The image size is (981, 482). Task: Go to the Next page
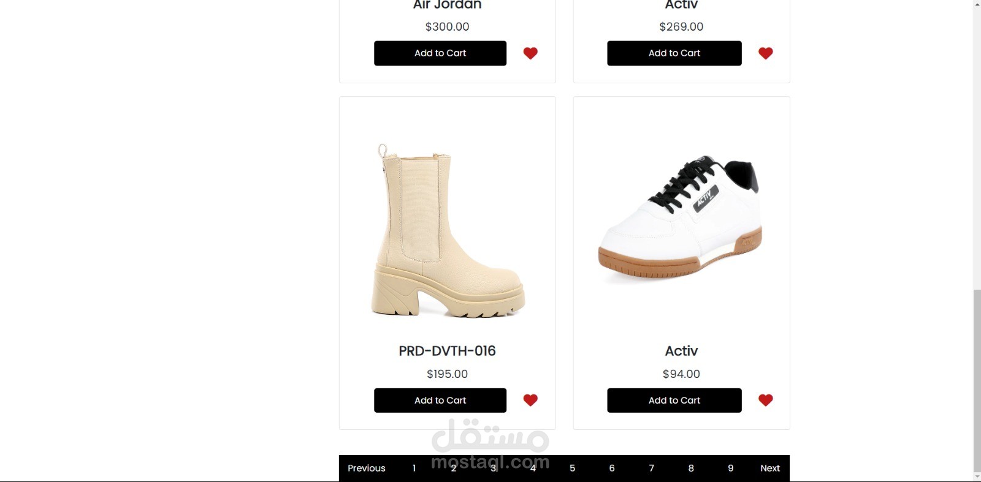tap(770, 469)
